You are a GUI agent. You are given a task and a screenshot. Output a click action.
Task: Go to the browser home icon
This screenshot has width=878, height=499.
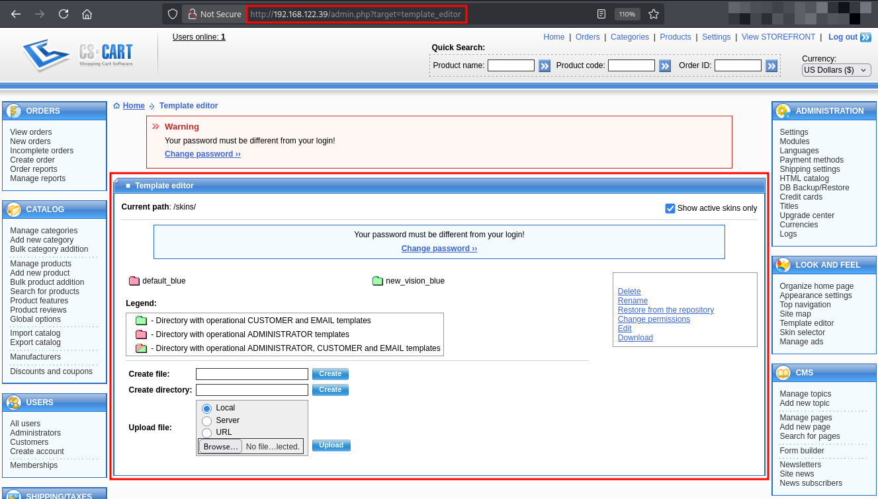(87, 14)
